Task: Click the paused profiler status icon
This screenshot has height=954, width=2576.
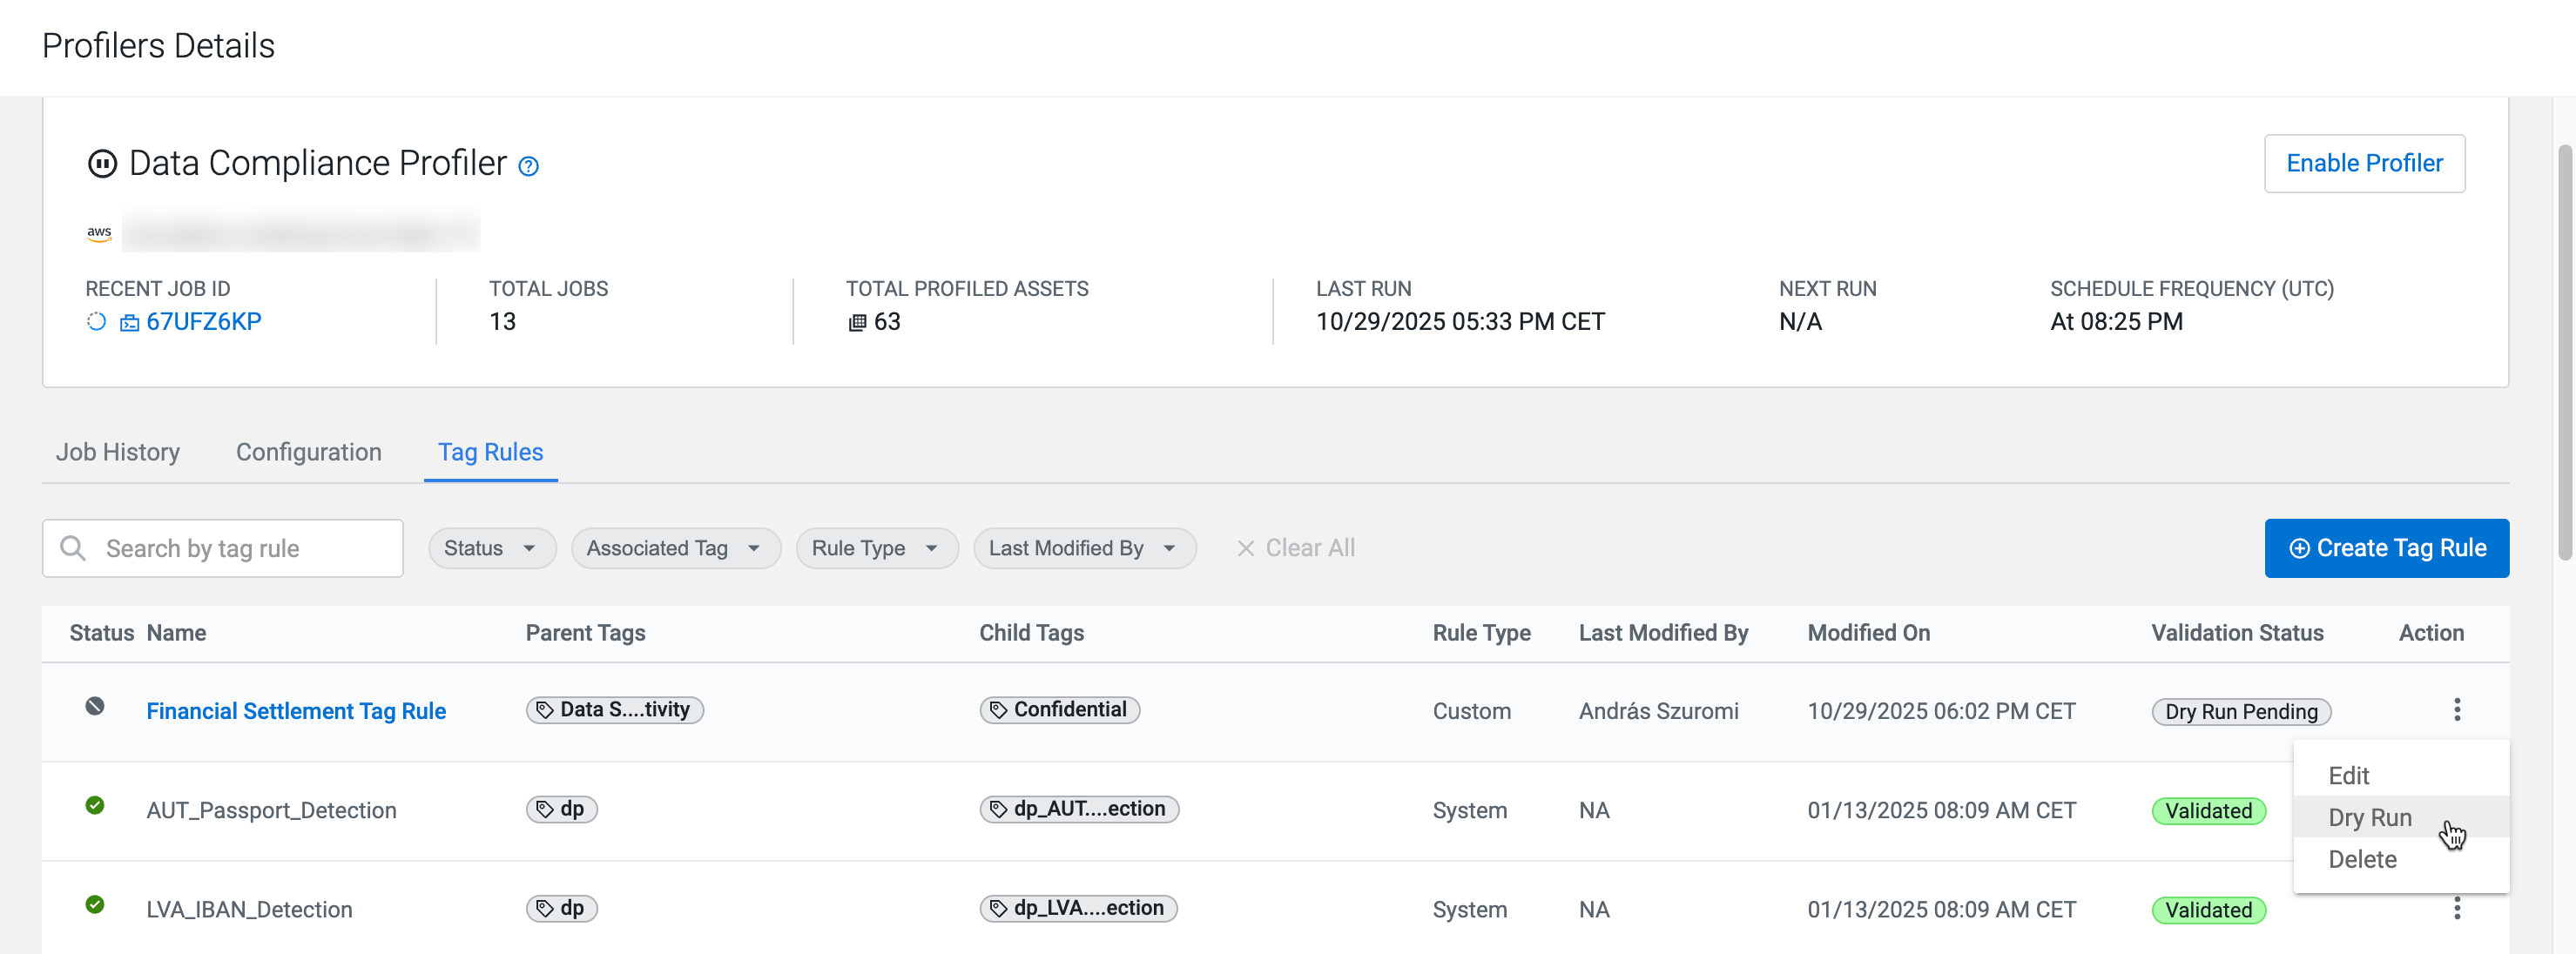Action: coord(102,163)
